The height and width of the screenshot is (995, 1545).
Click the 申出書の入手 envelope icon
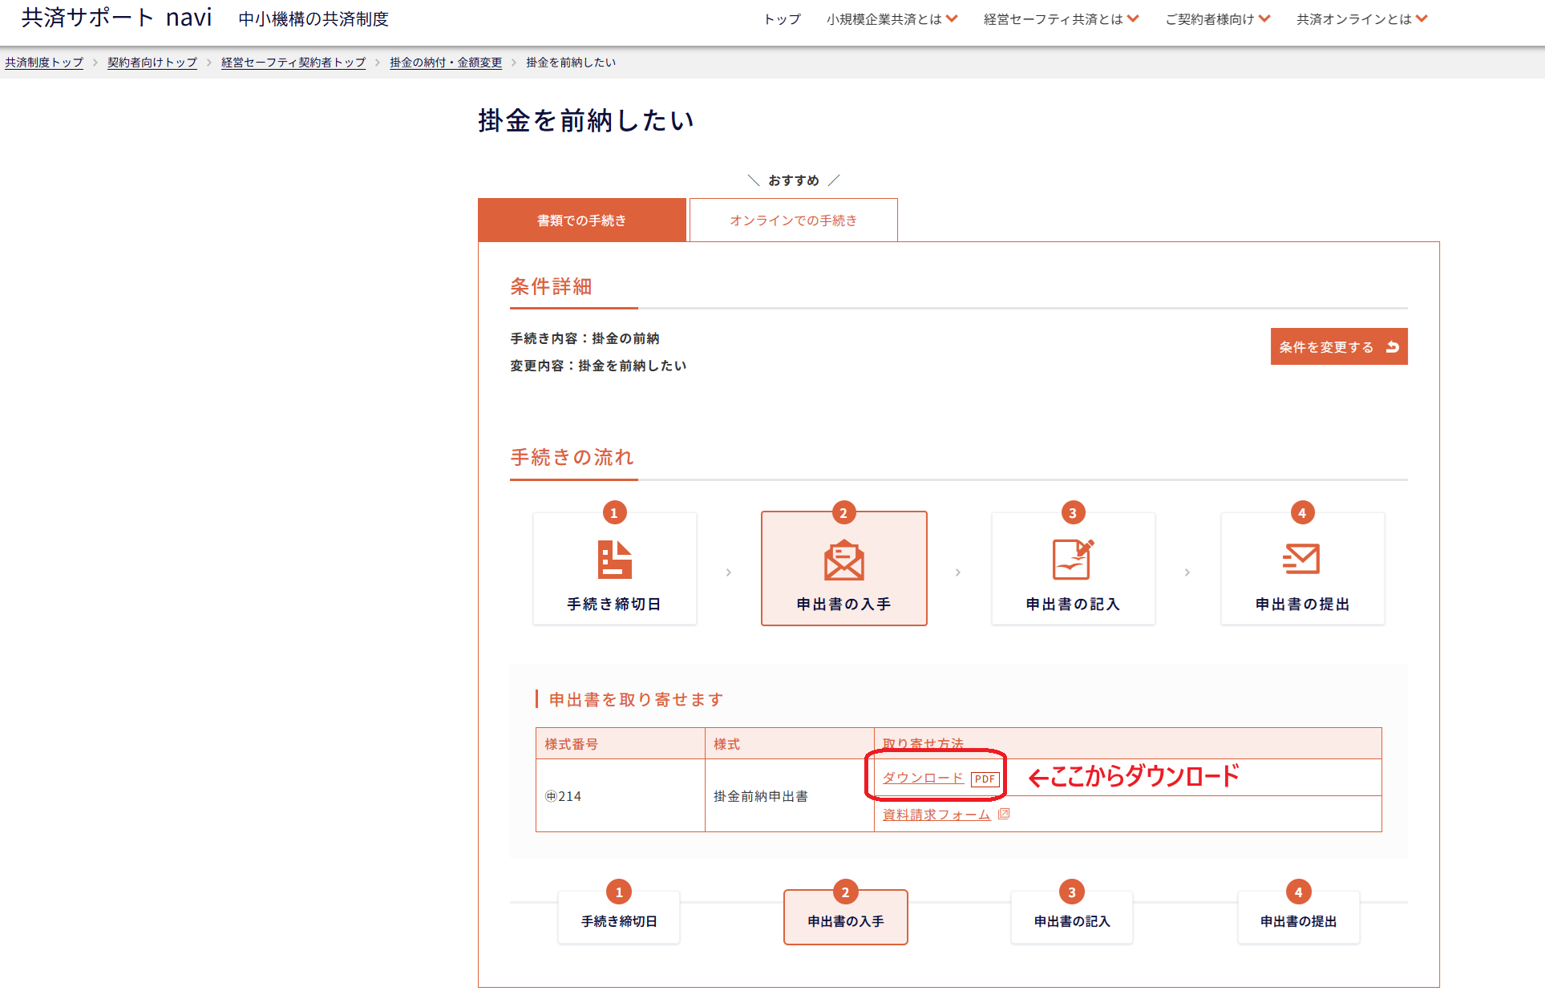(x=843, y=560)
